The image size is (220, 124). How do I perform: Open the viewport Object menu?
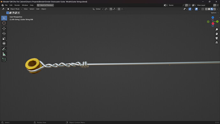click(x=44, y=9)
